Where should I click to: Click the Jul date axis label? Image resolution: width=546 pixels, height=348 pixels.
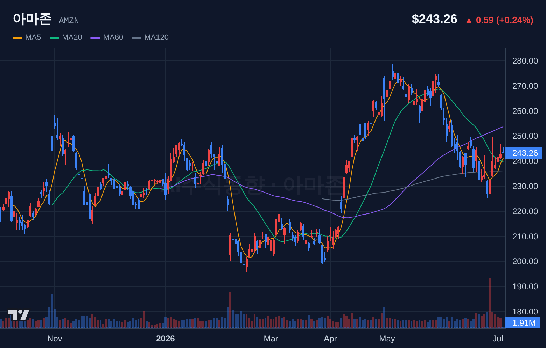tap(498, 339)
